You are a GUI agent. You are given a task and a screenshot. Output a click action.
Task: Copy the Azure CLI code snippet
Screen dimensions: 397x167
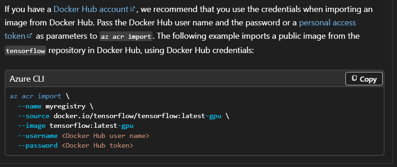tap(364, 79)
